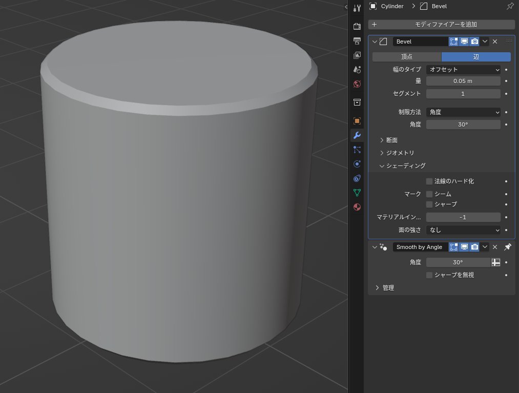
Task: Toggle Smooth by Angle viewport display
Action: click(x=464, y=247)
